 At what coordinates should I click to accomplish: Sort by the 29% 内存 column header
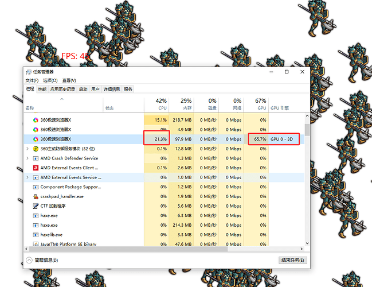[181, 104]
